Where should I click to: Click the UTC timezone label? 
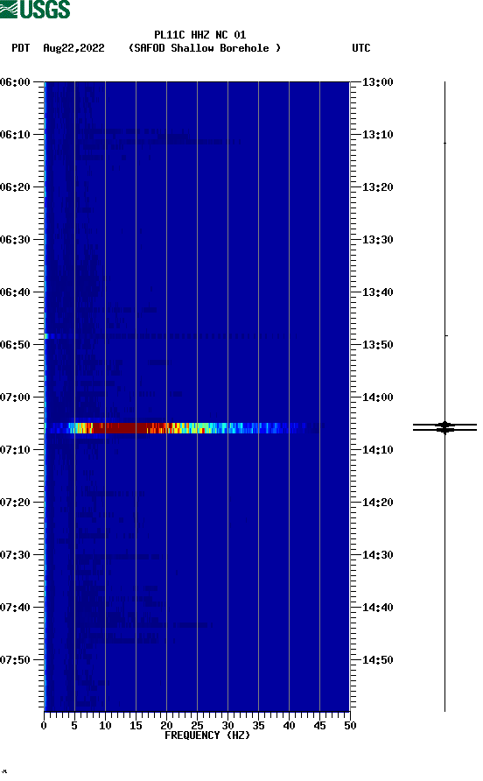coord(361,48)
